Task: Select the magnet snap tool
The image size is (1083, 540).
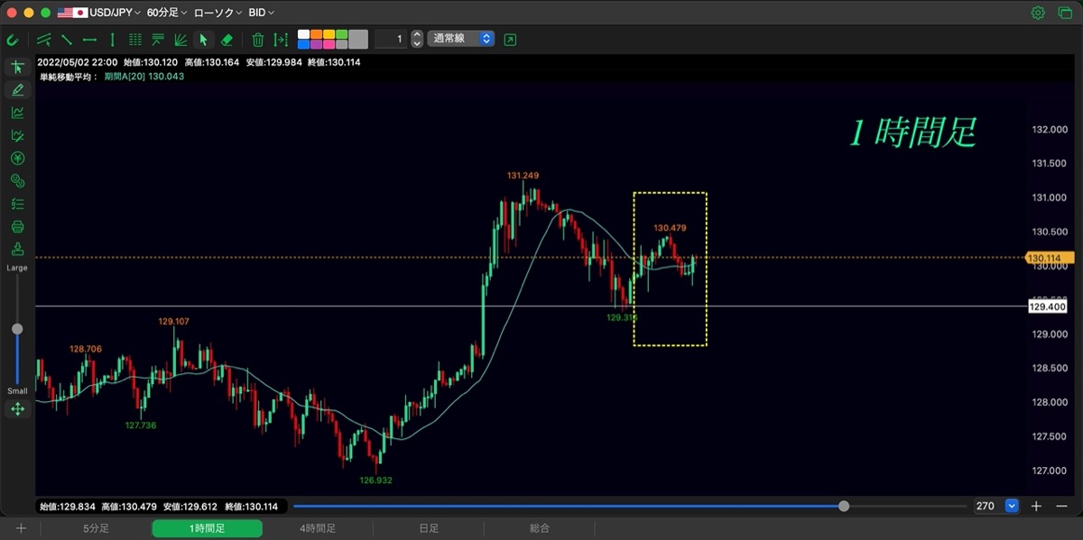Action: point(13,40)
